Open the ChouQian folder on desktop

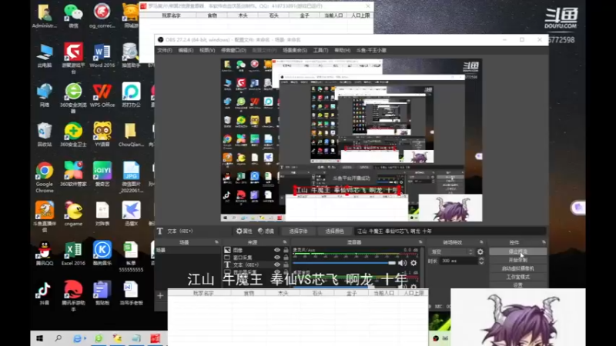click(x=131, y=135)
